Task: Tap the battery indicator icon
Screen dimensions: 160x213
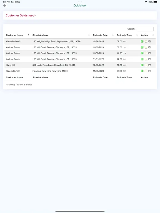Action: pyautogui.click(x=155, y=2)
